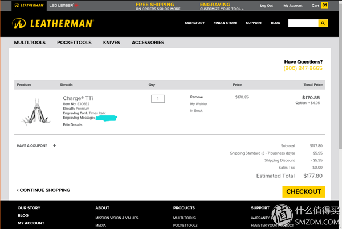
Task: Open the Support header link
Action: (254, 23)
